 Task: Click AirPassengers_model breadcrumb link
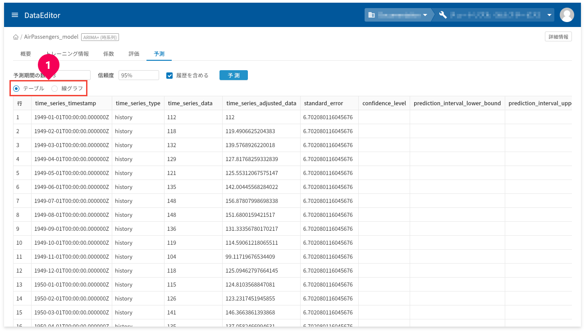coord(51,37)
